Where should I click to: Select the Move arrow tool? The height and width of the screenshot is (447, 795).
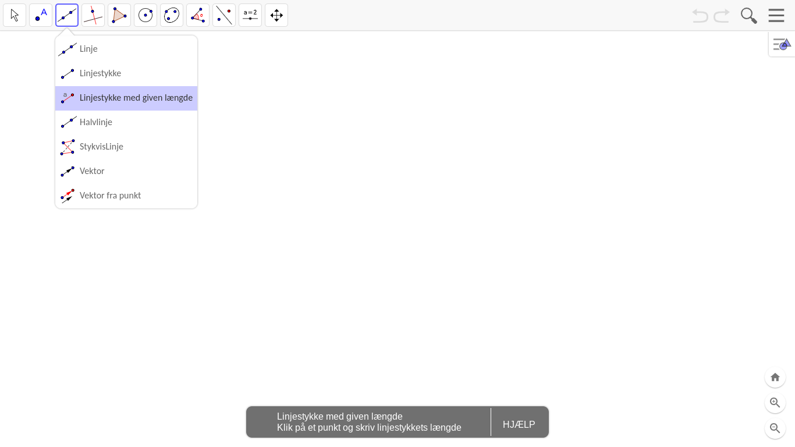tap(15, 15)
